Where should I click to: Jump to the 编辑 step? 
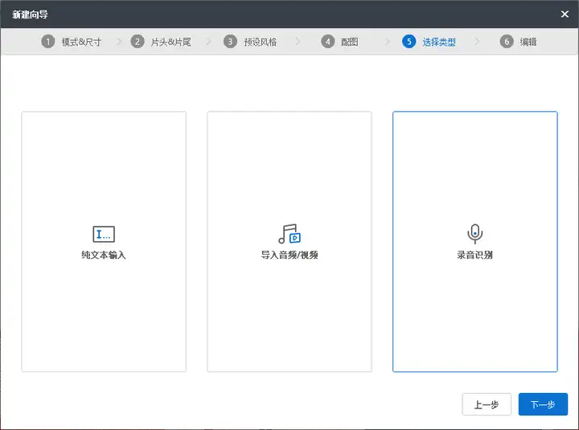(x=528, y=42)
